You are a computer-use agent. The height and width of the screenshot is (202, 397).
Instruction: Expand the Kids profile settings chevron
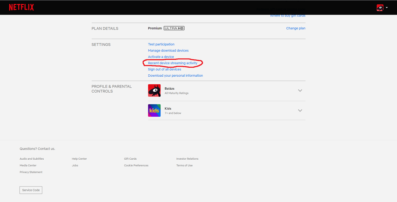pos(300,111)
